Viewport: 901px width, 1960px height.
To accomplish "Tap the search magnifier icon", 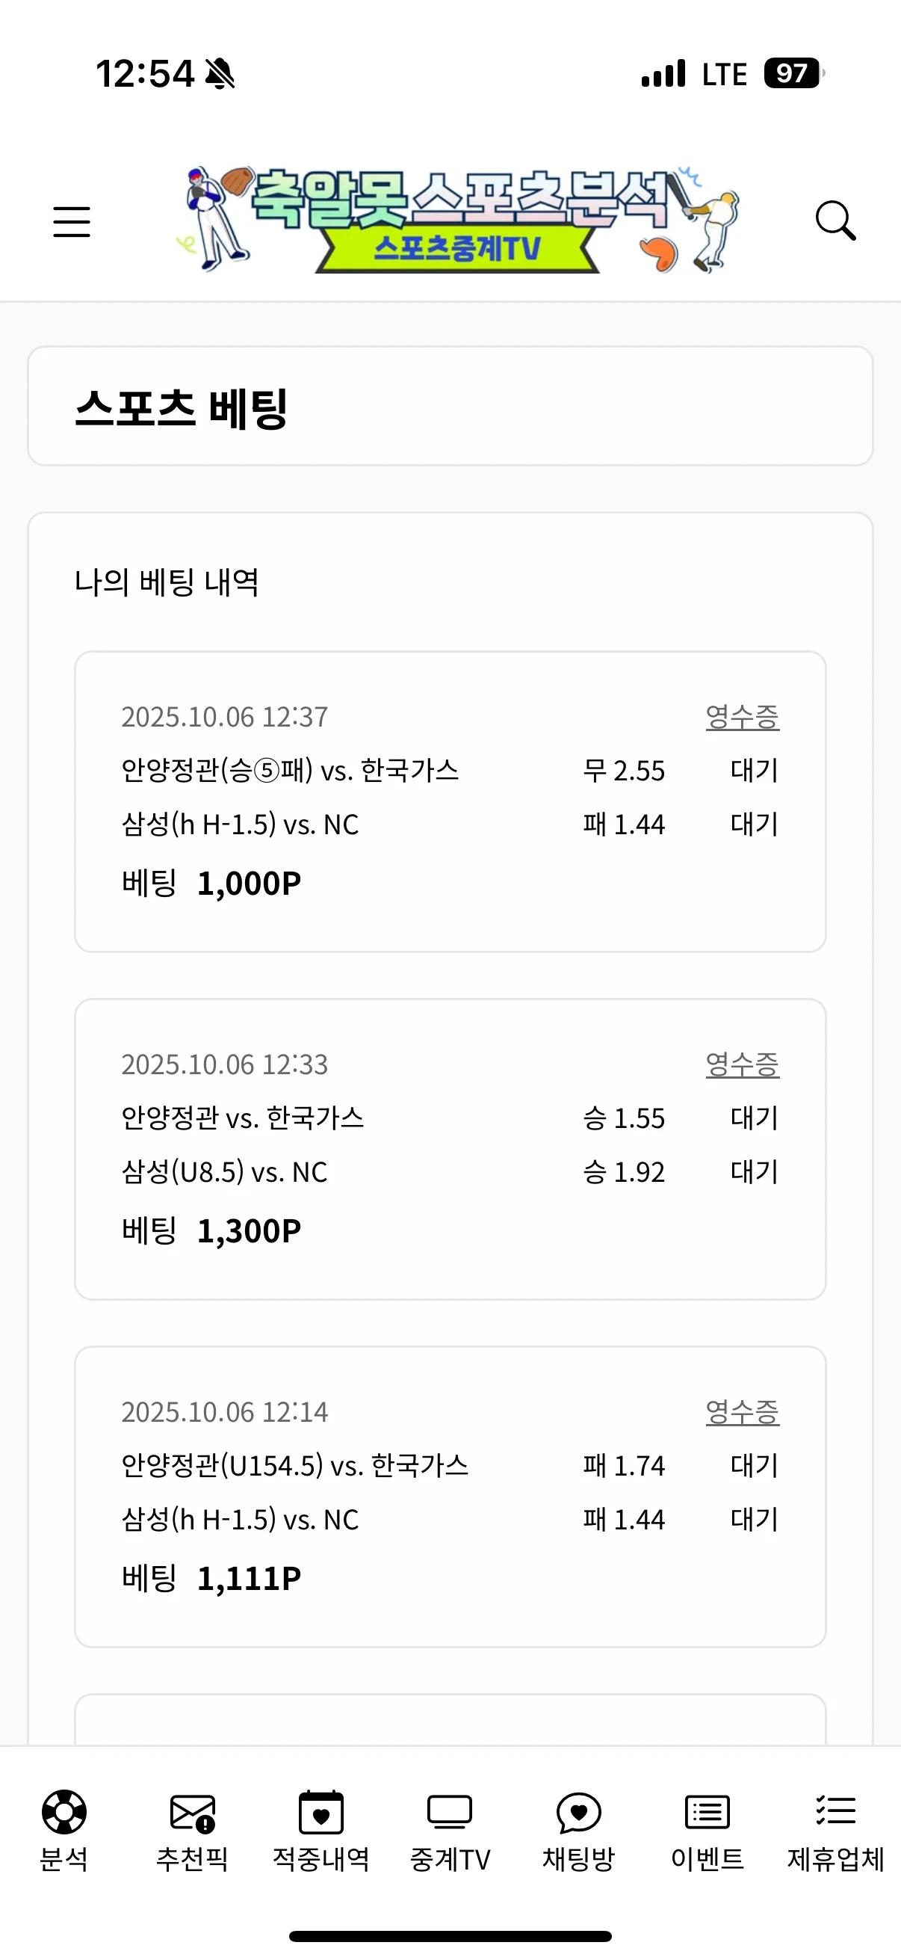I will pos(835,221).
